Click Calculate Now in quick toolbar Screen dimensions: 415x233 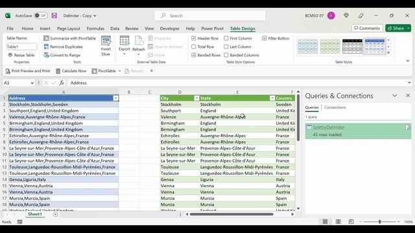(71, 71)
